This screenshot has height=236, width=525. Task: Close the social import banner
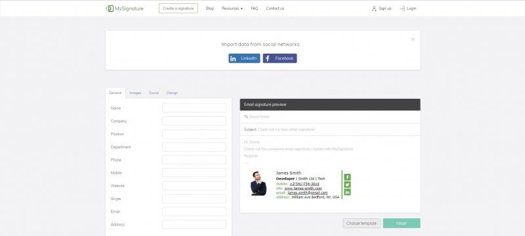coord(413,39)
